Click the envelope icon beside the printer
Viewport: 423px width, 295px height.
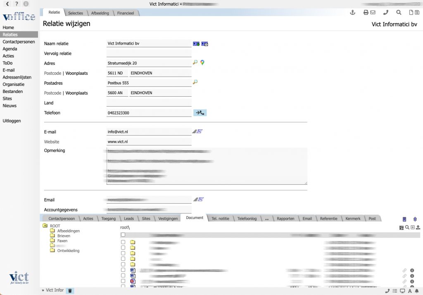point(373,12)
